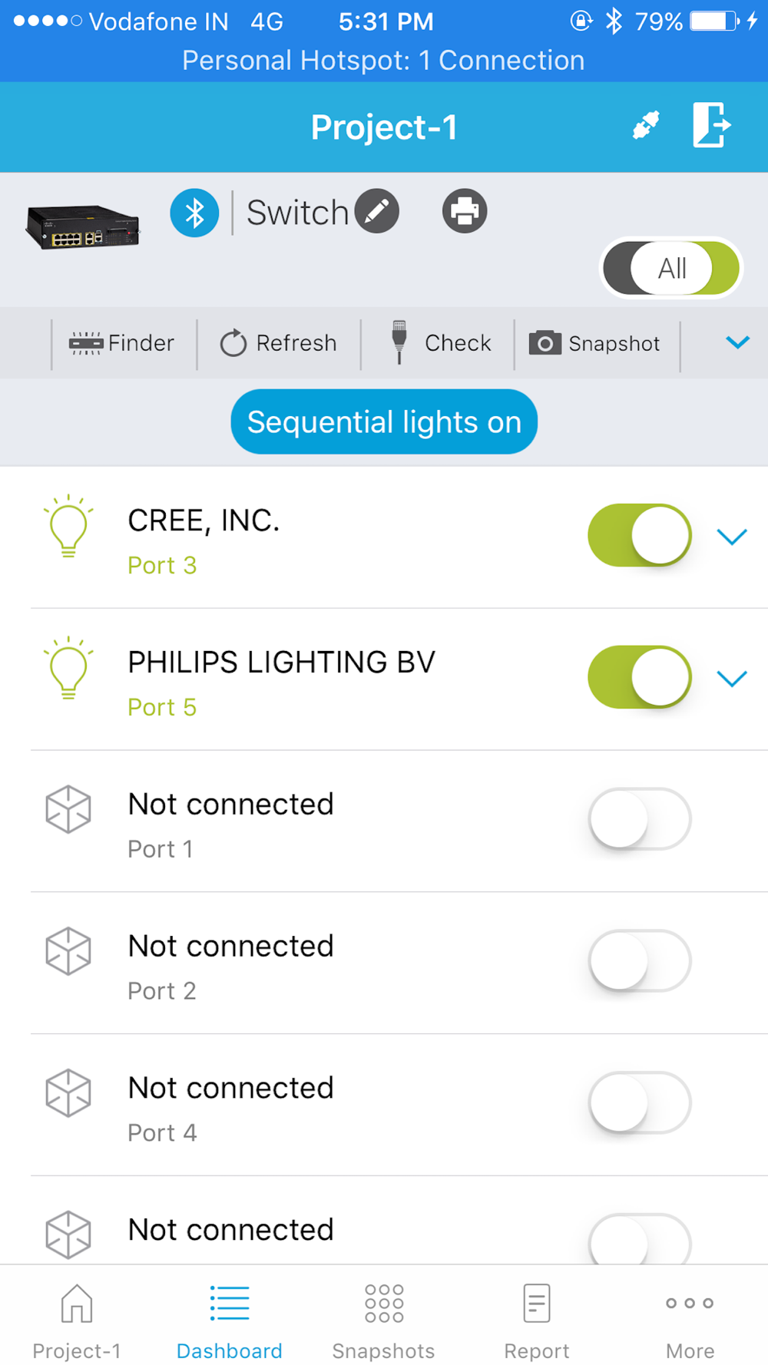This screenshot has height=1365, width=768.
Task: Toggle the Port 1 switch
Action: click(x=639, y=819)
